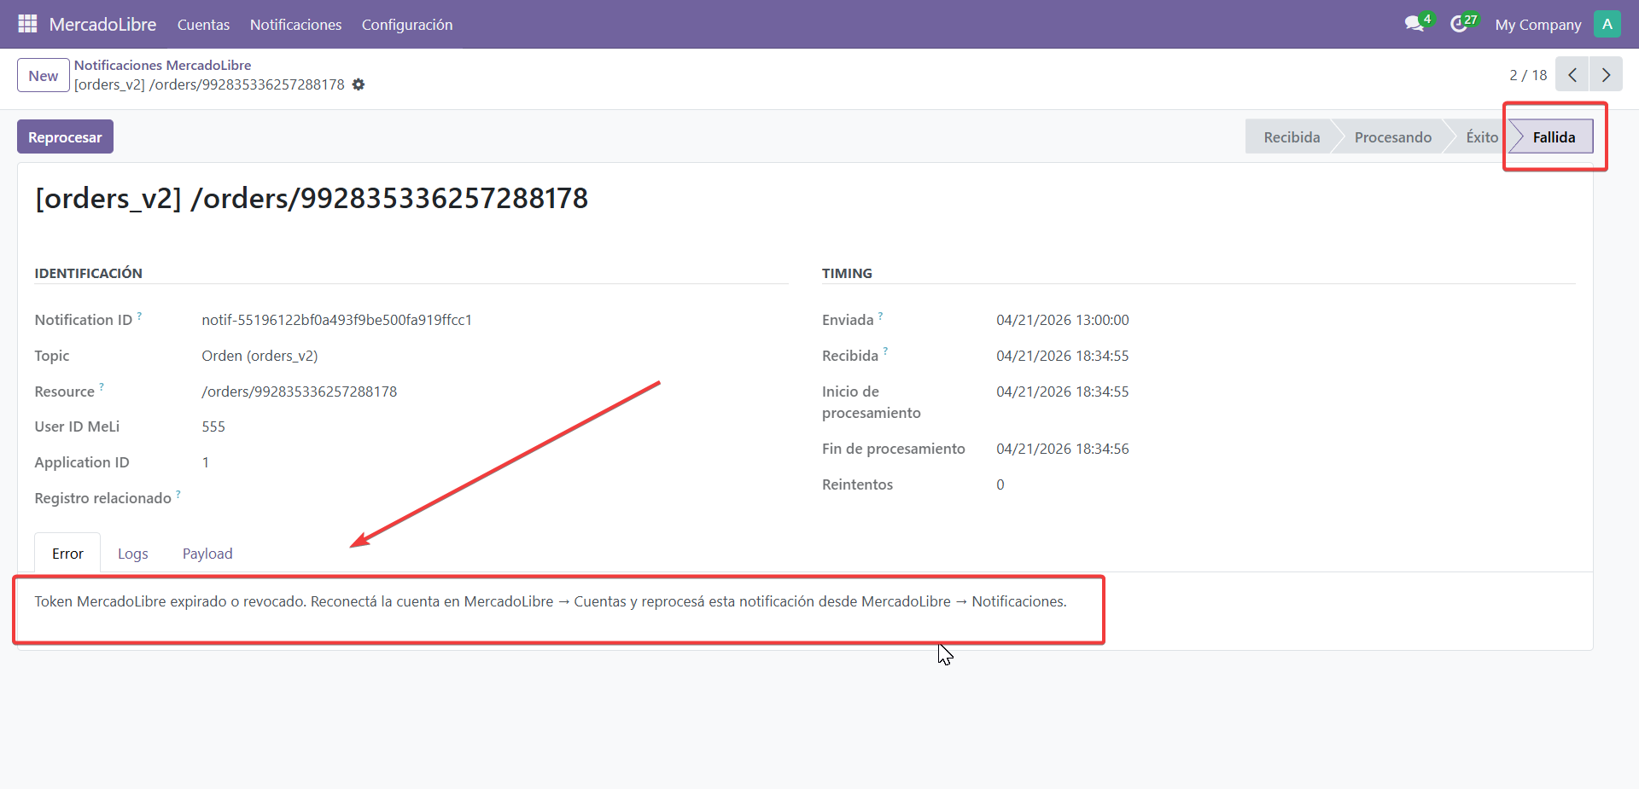Image resolution: width=1639 pixels, height=789 pixels.
Task: Open My Company switcher
Action: tap(1537, 25)
